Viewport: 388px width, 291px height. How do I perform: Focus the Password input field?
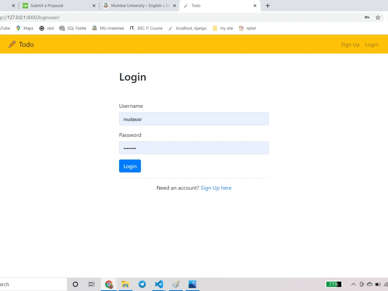194,148
